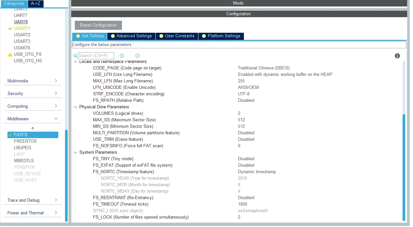Select UART8 in the peripheral list
The image size is (413, 227).
pyautogui.click(x=21, y=22)
